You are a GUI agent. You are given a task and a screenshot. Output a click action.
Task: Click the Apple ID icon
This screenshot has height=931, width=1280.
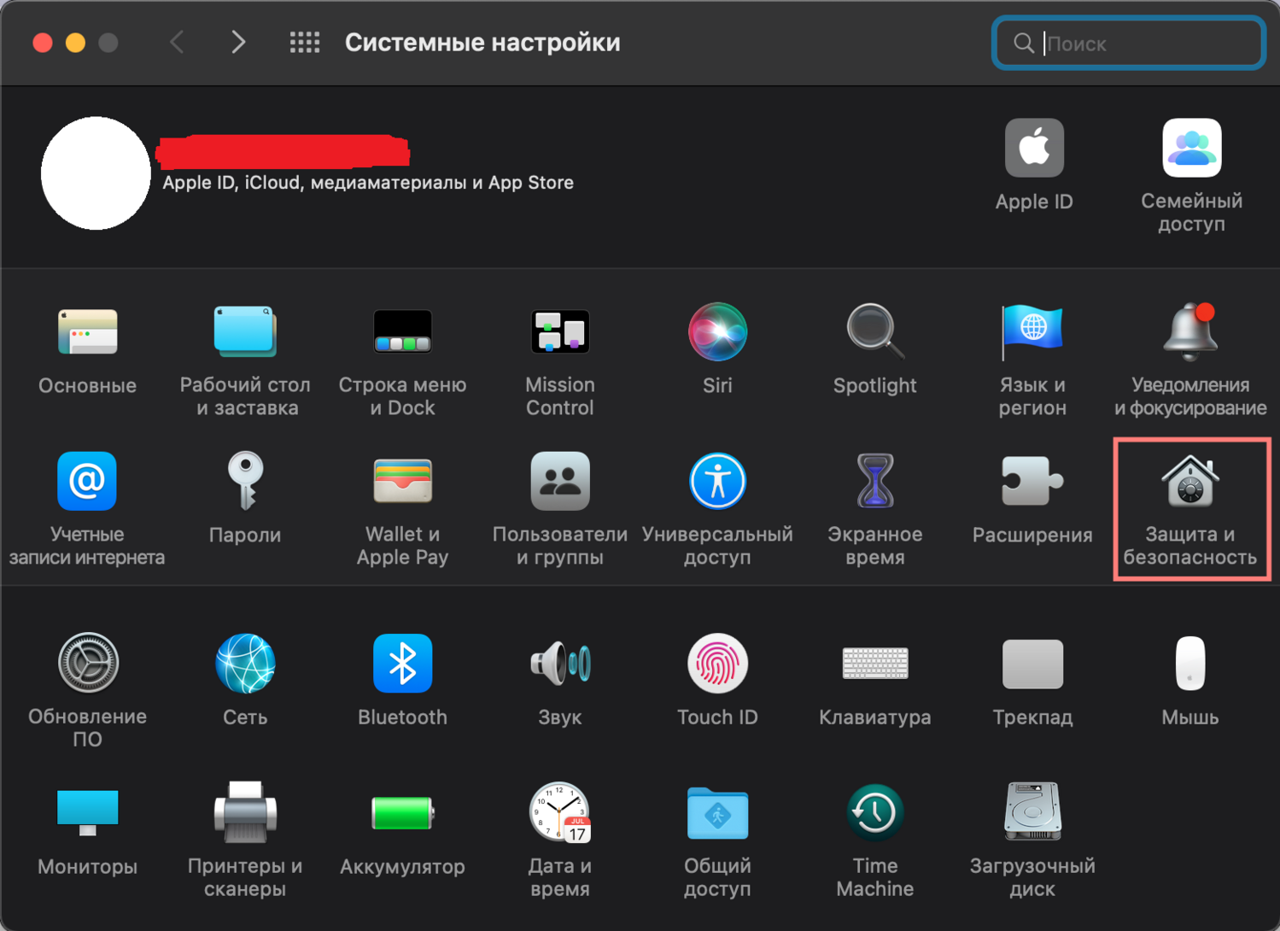coord(1033,149)
